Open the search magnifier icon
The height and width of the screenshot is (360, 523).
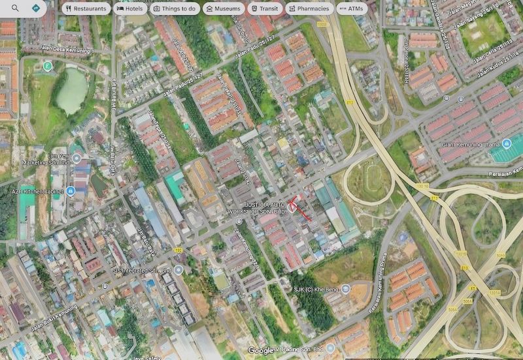(x=15, y=8)
